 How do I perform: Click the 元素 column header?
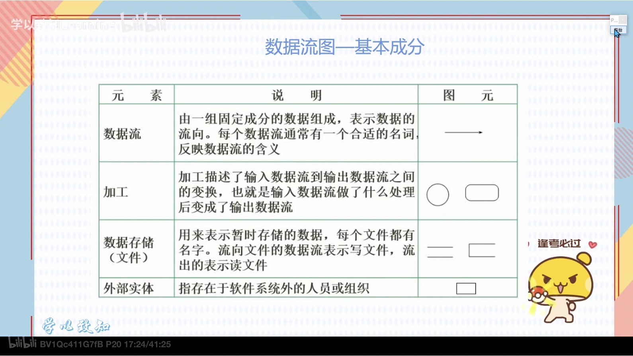coord(137,95)
